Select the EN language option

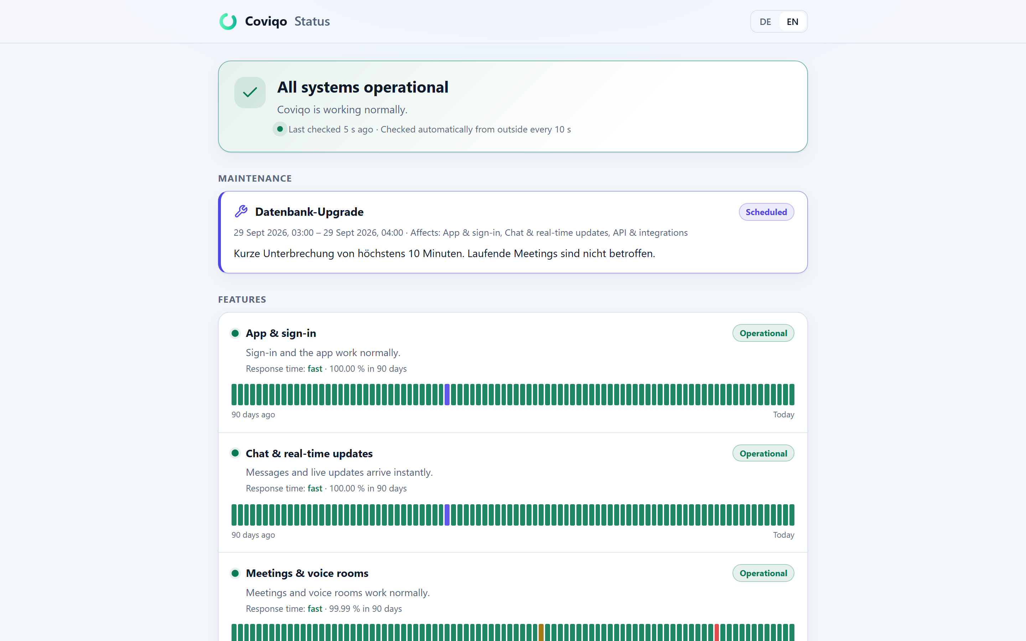coord(792,22)
